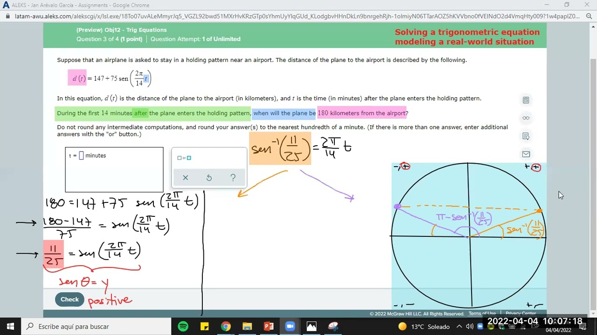Click the "Question 3 of 4 (1 point)" text
Image resolution: width=597 pixels, height=335 pixels.
109,39
